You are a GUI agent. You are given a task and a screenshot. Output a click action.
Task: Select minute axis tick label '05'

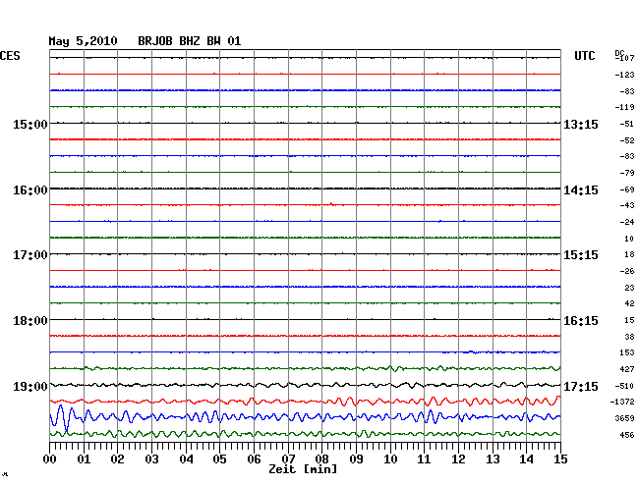(x=219, y=458)
